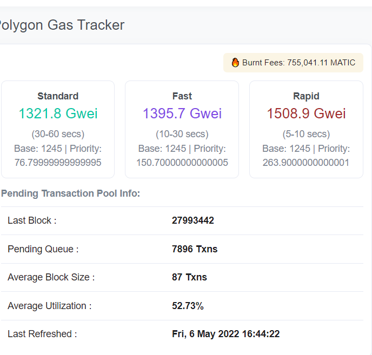Viewport: 372px width, 355px height.
Task: Click block number 27993442
Action: (x=193, y=220)
